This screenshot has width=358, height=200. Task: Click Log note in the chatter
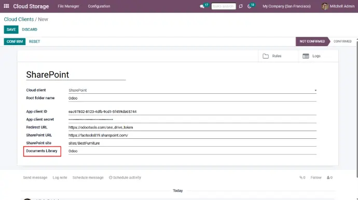[x=60, y=177]
